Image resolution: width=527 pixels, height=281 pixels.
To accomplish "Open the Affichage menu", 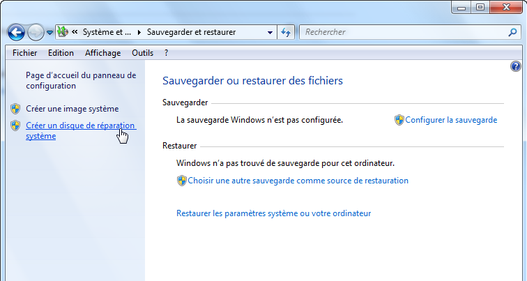I will pyautogui.click(x=102, y=53).
